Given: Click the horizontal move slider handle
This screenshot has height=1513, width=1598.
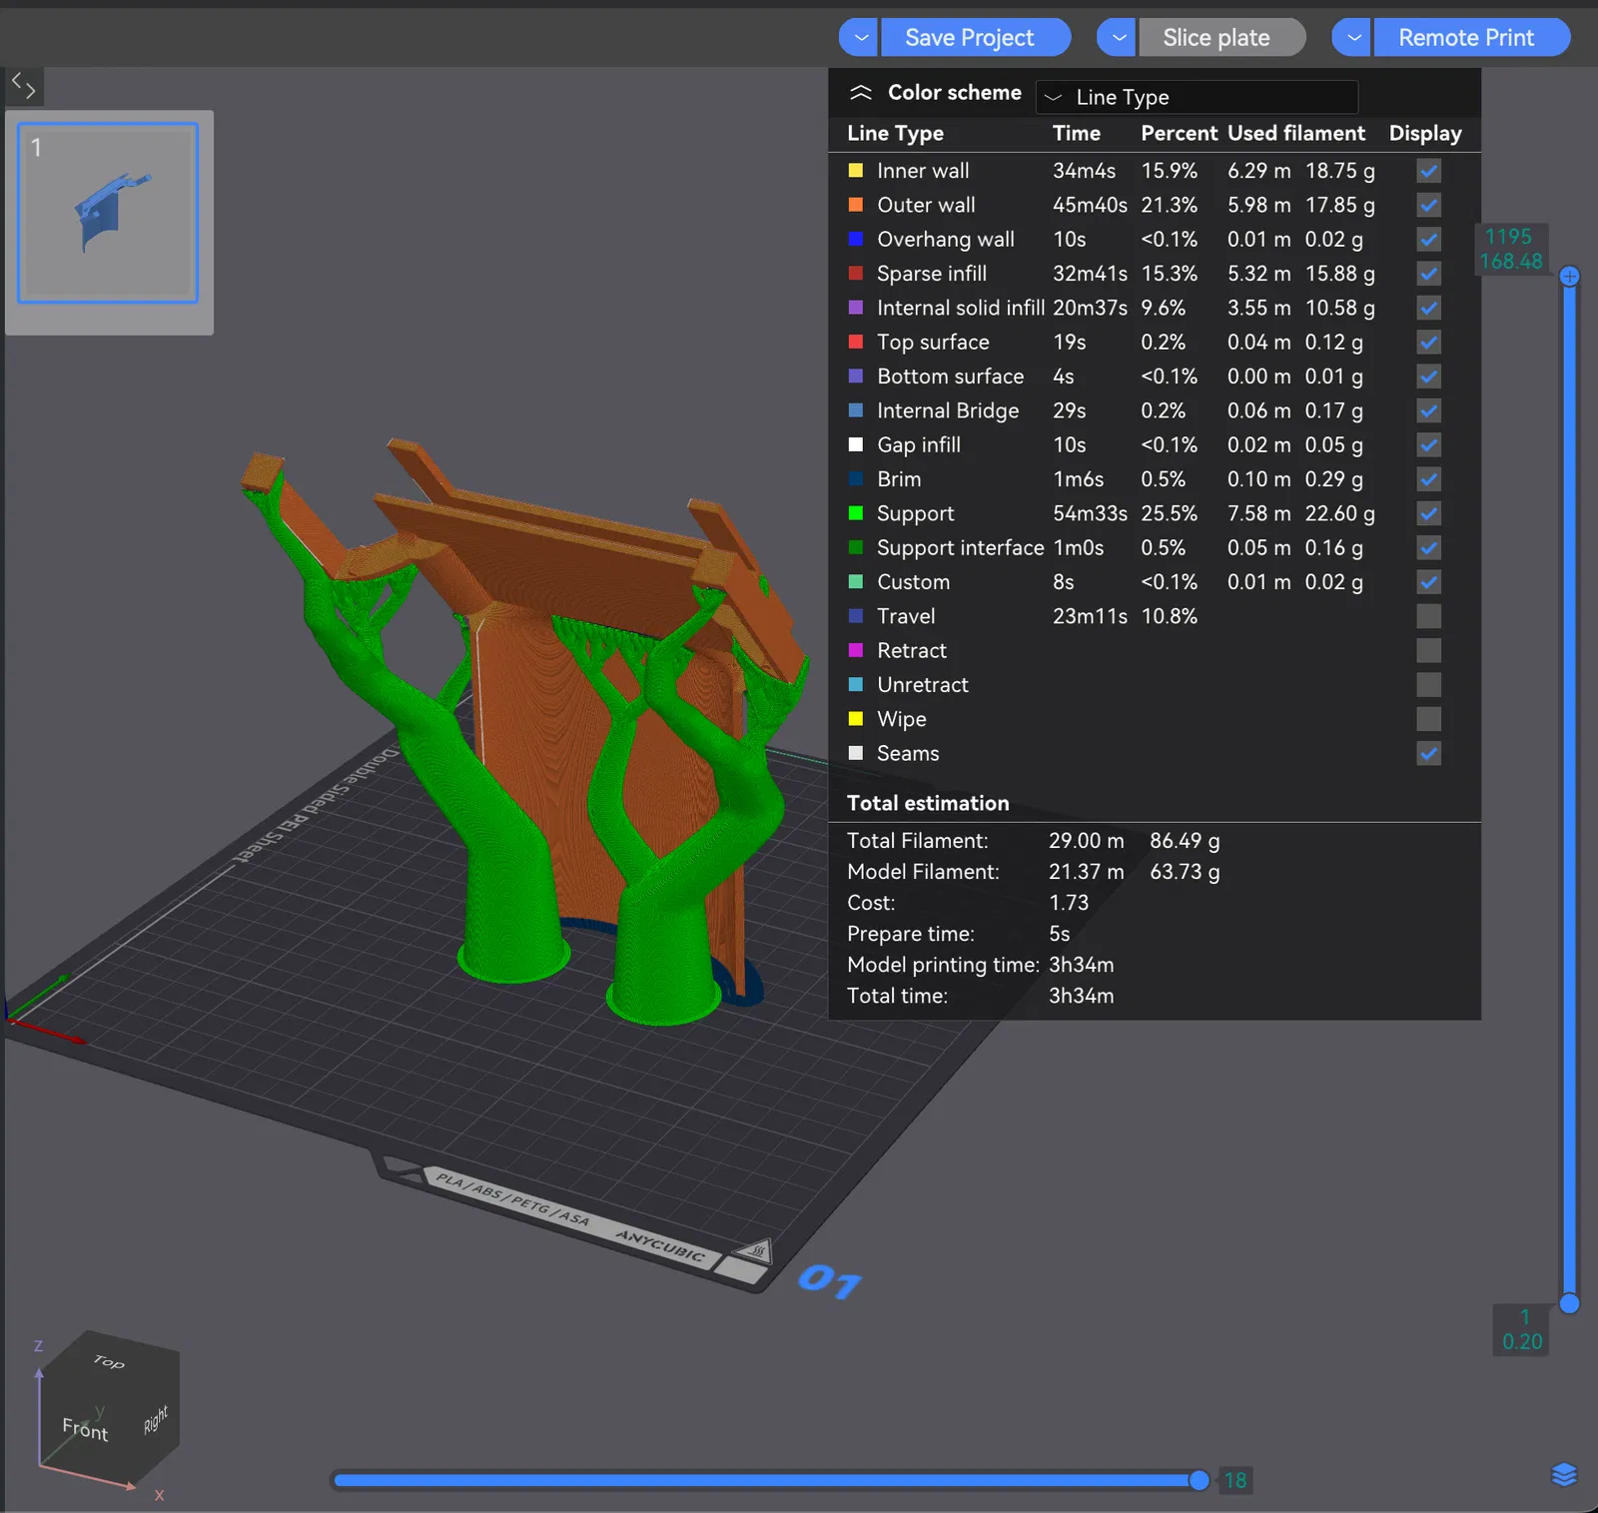Looking at the screenshot, I should coord(1199,1480).
